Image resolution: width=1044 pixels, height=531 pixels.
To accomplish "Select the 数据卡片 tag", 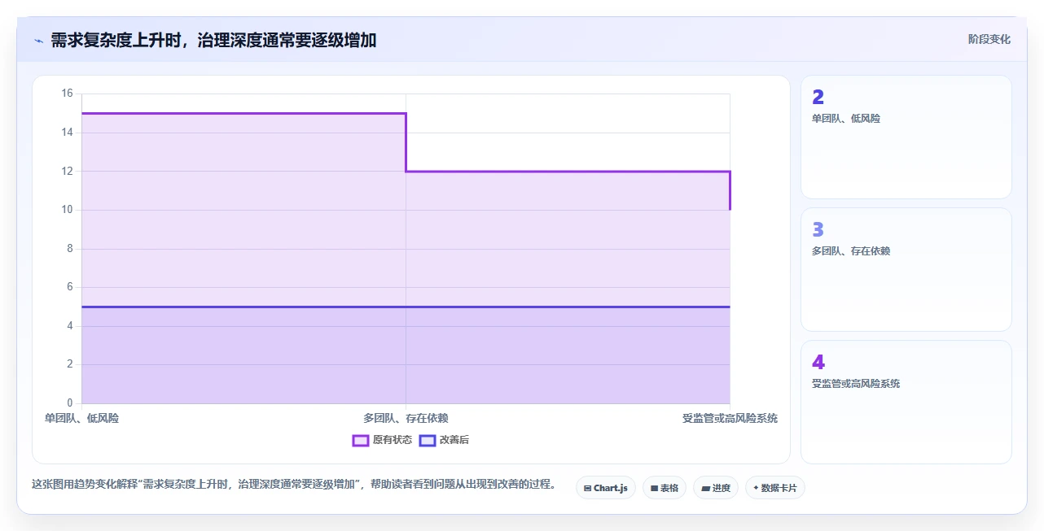I will click(x=775, y=488).
